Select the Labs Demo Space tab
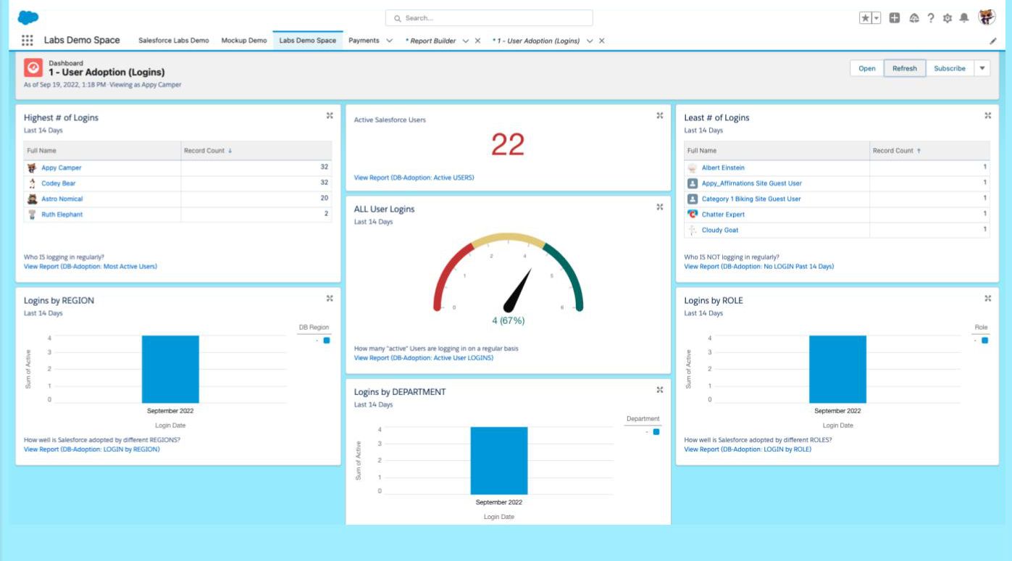The height and width of the screenshot is (561, 1012). 308,41
